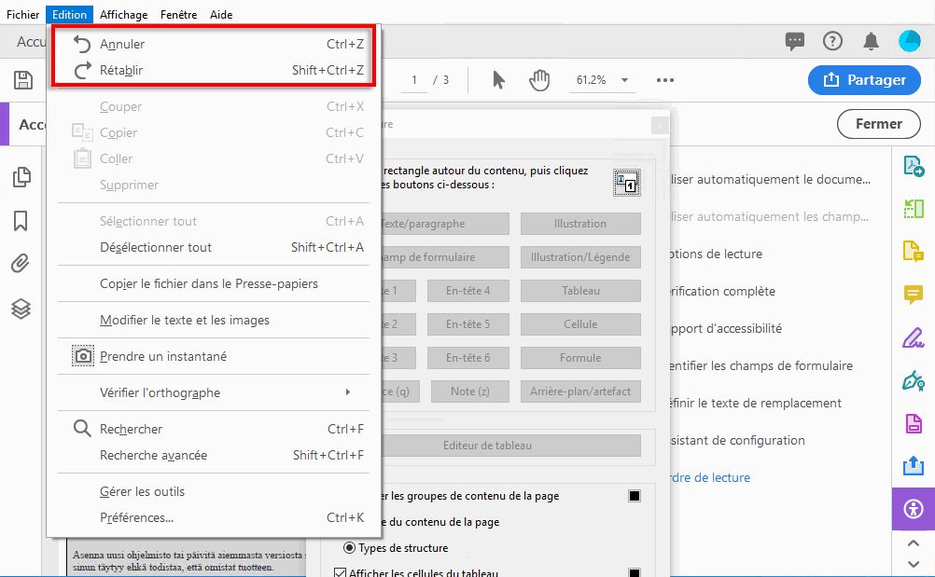Image resolution: width=935 pixels, height=577 pixels.
Task: Open the chat notifications speech bubble icon
Action: pyautogui.click(x=795, y=41)
